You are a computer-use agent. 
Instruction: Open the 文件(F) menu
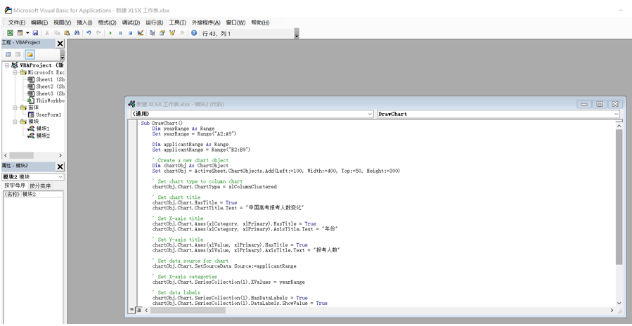click(x=17, y=22)
